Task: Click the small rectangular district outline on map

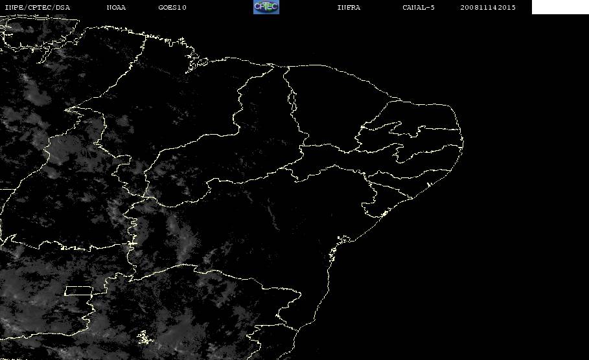Action: coord(79,291)
